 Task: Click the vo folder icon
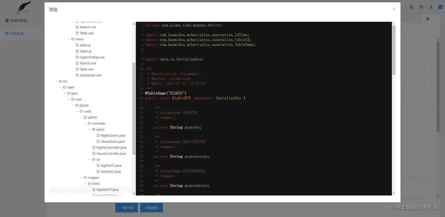pyautogui.click(x=94, y=160)
